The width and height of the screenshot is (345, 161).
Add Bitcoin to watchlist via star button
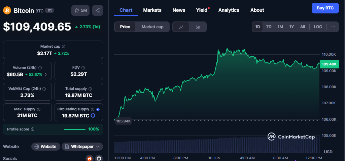(x=80, y=10)
